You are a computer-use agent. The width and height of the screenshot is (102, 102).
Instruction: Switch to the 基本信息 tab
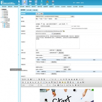[x=23, y=10]
